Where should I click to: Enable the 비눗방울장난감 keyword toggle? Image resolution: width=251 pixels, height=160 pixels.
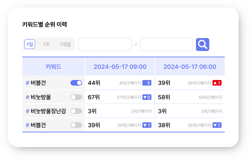coord(76,111)
